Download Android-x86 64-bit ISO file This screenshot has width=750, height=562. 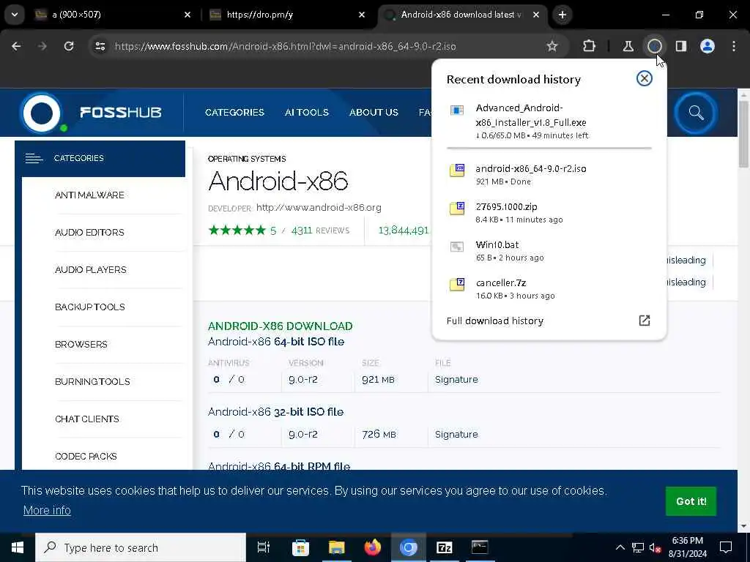(276, 342)
